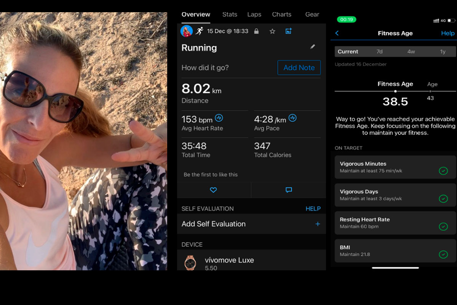Tap the privacy lock icon
The width and height of the screenshot is (457, 305).
point(256,31)
